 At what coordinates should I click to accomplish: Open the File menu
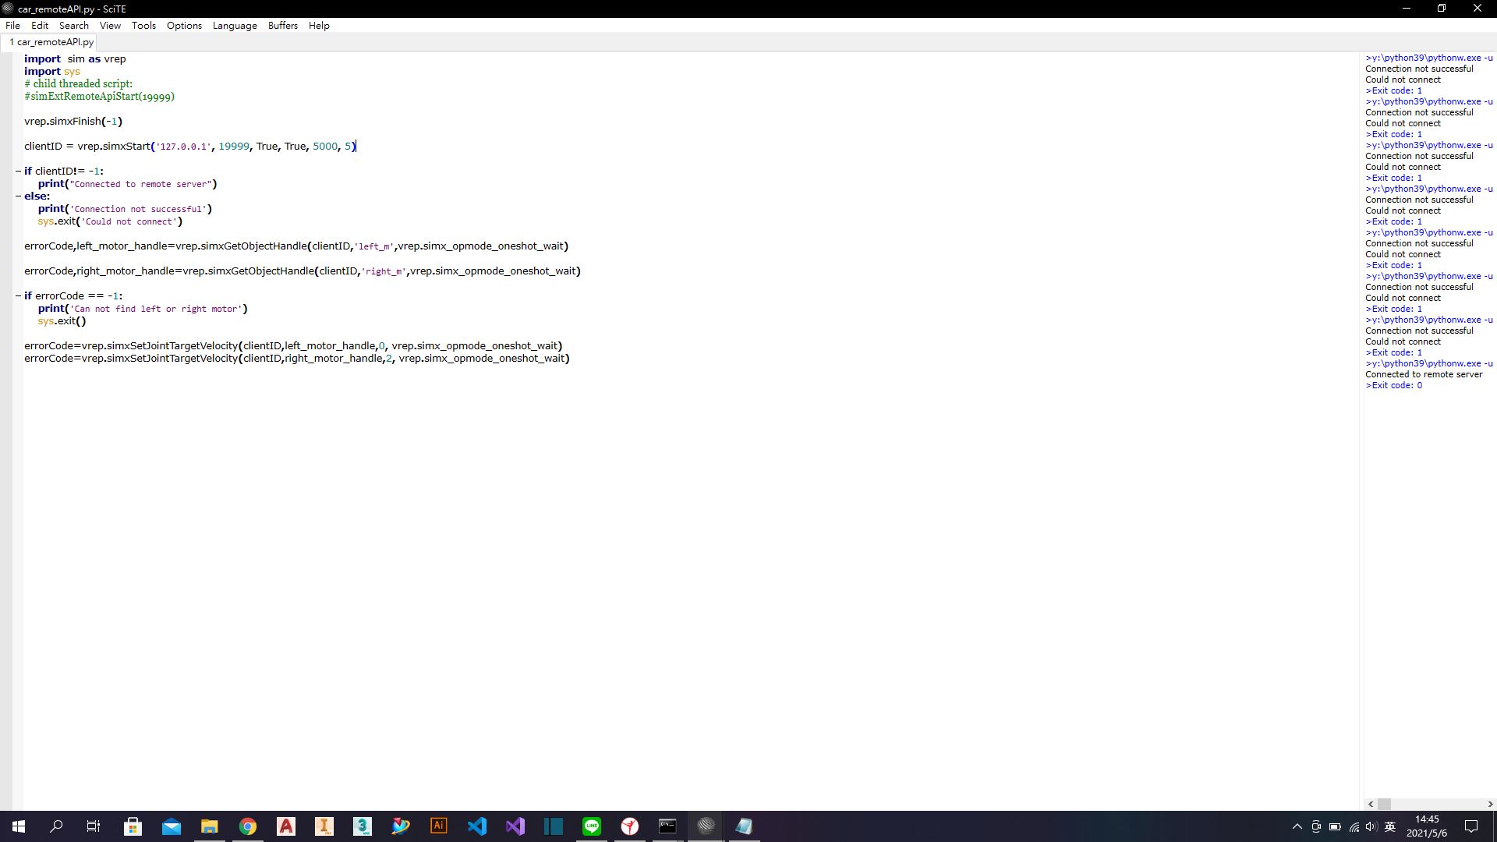pyautogui.click(x=12, y=25)
